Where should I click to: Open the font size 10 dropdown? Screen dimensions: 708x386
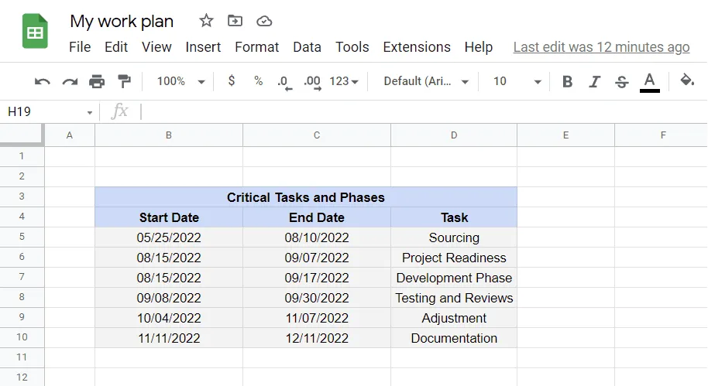tap(517, 81)
